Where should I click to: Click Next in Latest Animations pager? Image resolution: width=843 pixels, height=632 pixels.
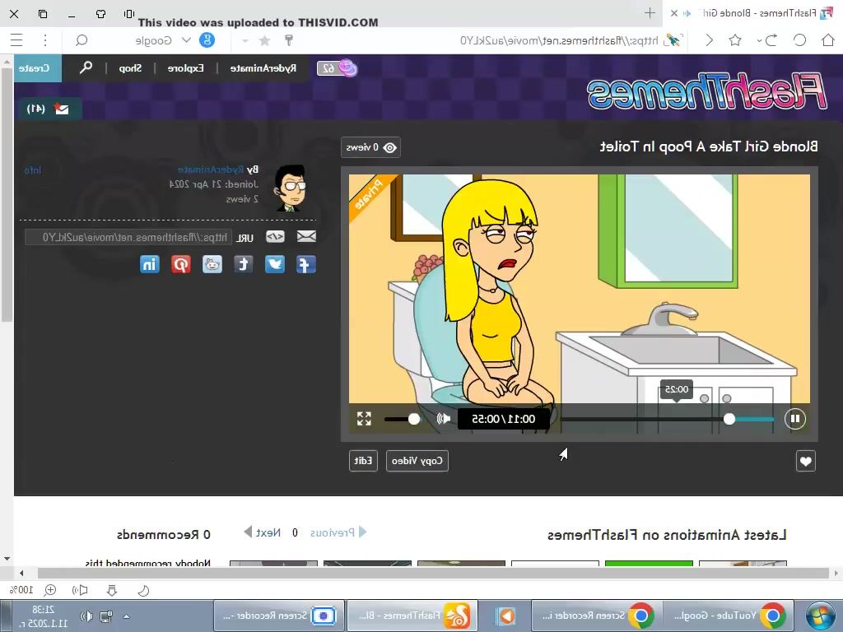coord(263,532)
